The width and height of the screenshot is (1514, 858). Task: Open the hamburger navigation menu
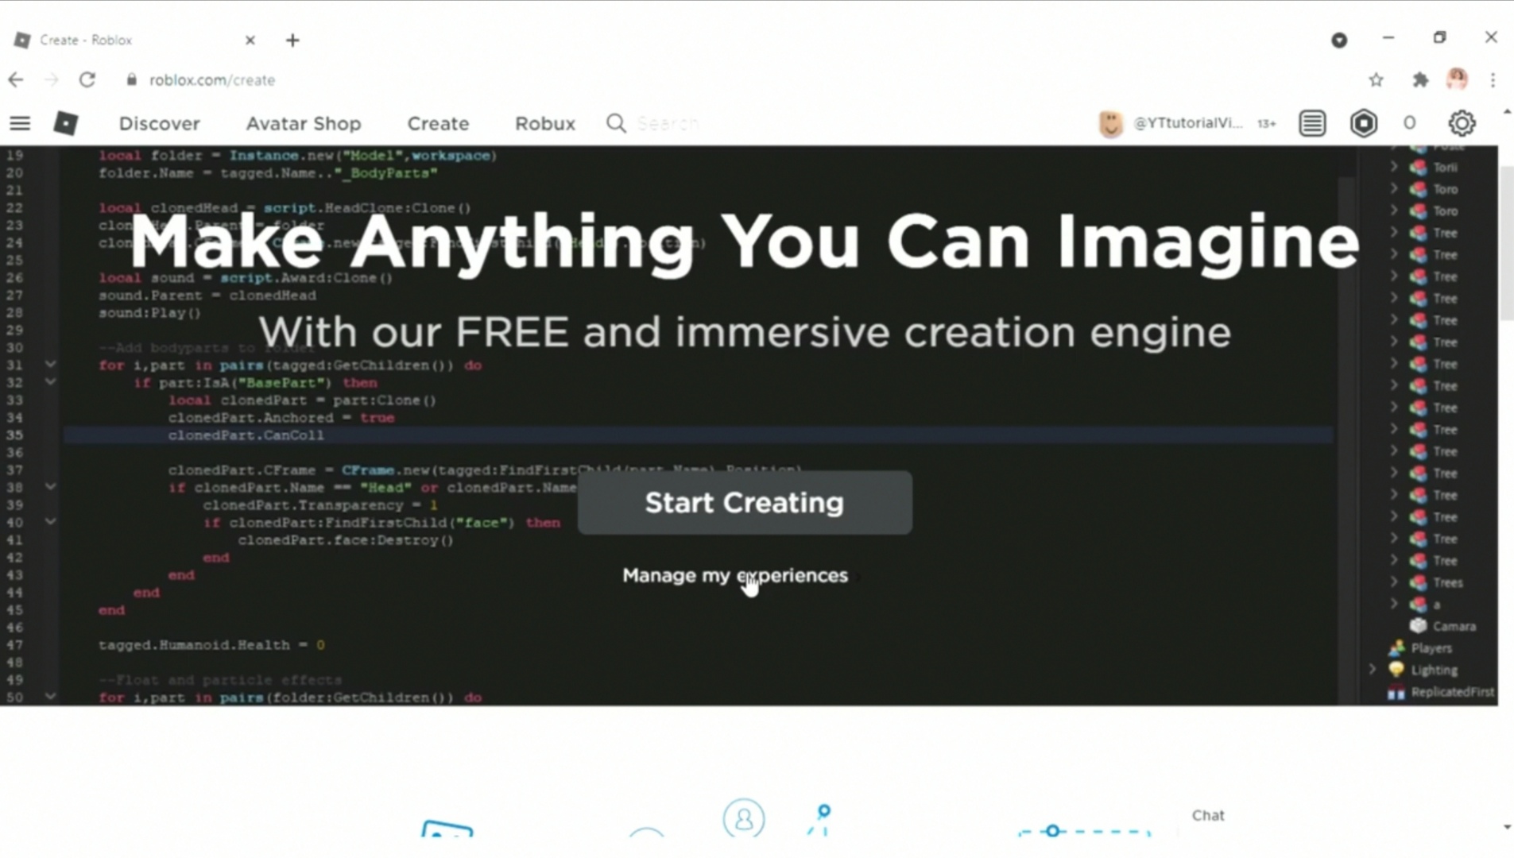click(20, 123)
